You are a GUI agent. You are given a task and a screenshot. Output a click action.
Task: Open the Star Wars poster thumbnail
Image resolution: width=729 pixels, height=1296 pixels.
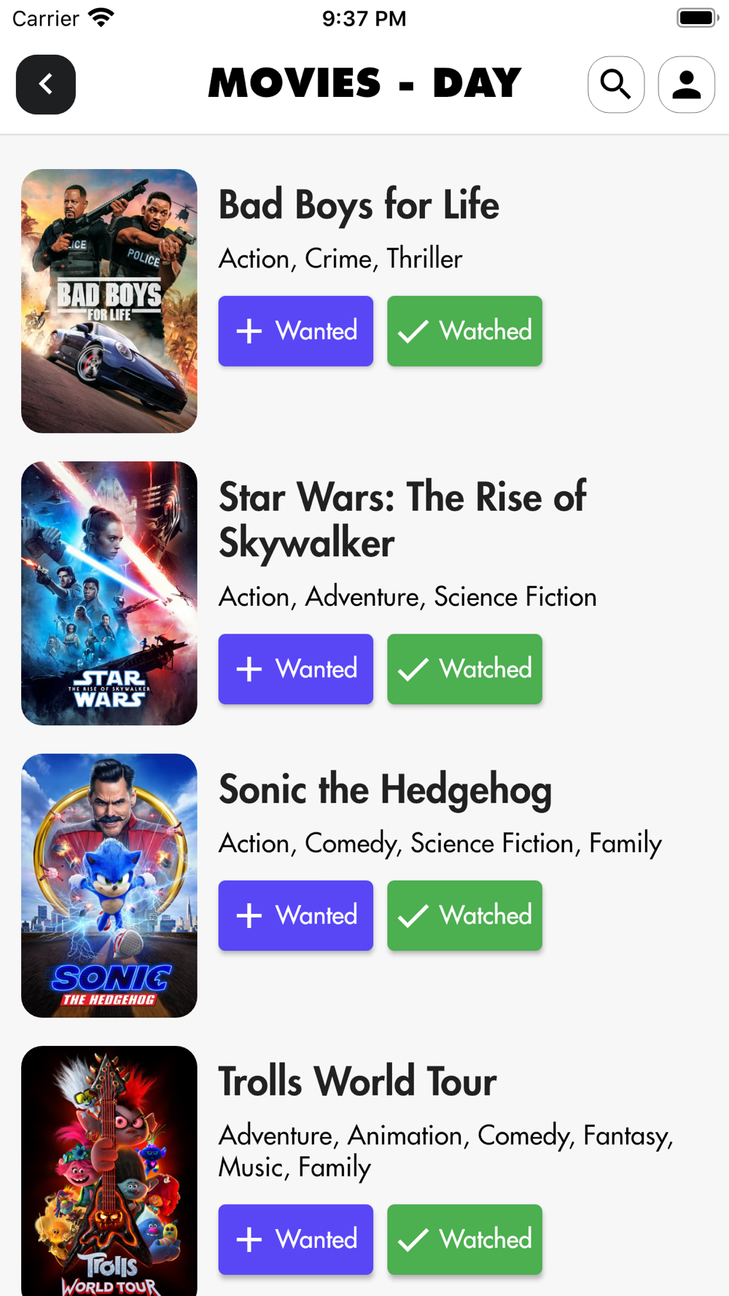click(x=109, y=593)
